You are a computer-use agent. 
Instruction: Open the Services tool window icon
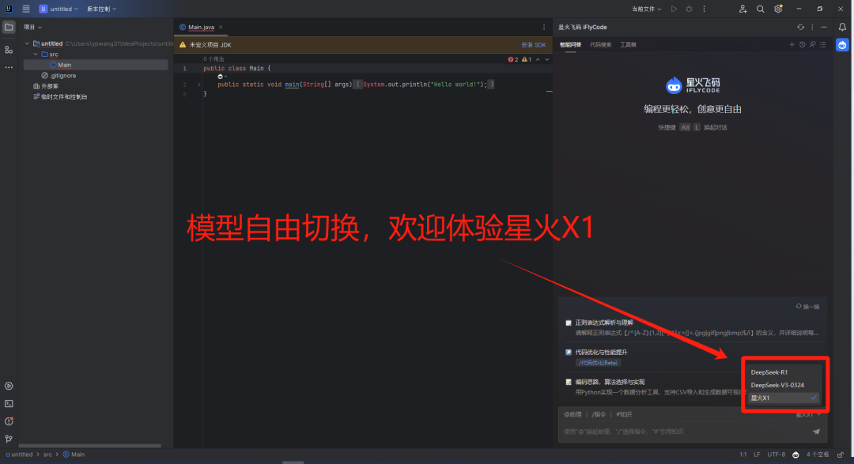(x=9, y=386)
